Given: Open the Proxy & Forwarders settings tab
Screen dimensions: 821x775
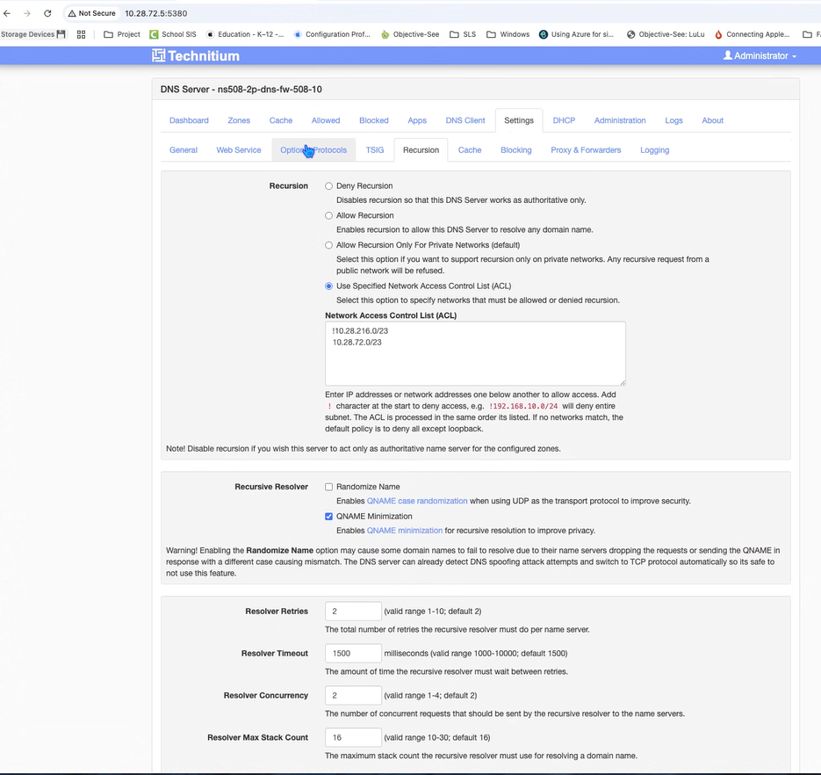Looking at the screenshot, I should coord(586,150).
